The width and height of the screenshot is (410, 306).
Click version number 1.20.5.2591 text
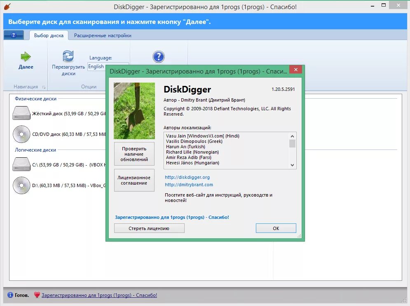pyautogui.click(x=283, y=89)
